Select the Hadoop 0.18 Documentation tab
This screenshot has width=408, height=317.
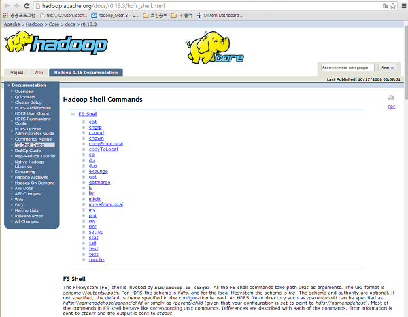point(86,73)
